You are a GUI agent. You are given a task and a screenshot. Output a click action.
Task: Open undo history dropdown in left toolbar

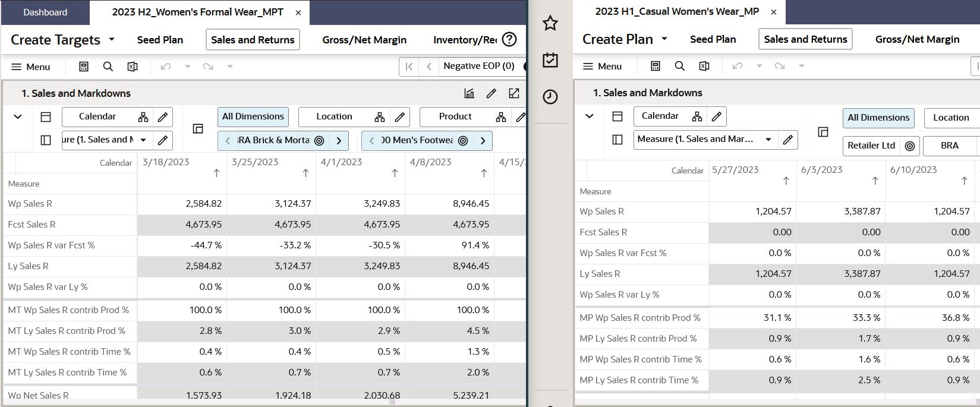[x=188, y=67]
